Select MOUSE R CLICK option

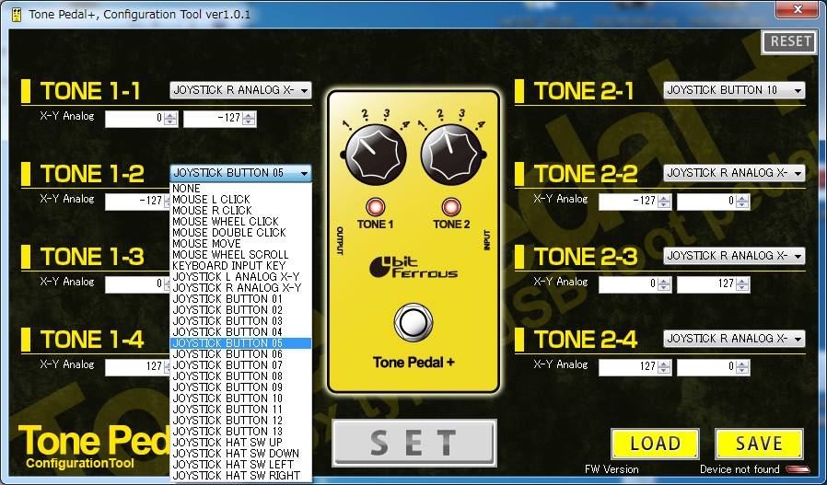(x=240, y=211)
